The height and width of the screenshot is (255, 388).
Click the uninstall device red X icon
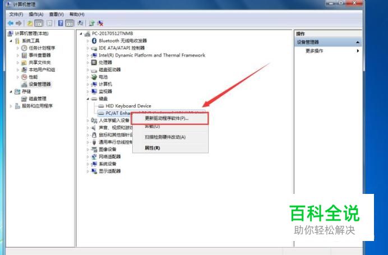(100, 23)
